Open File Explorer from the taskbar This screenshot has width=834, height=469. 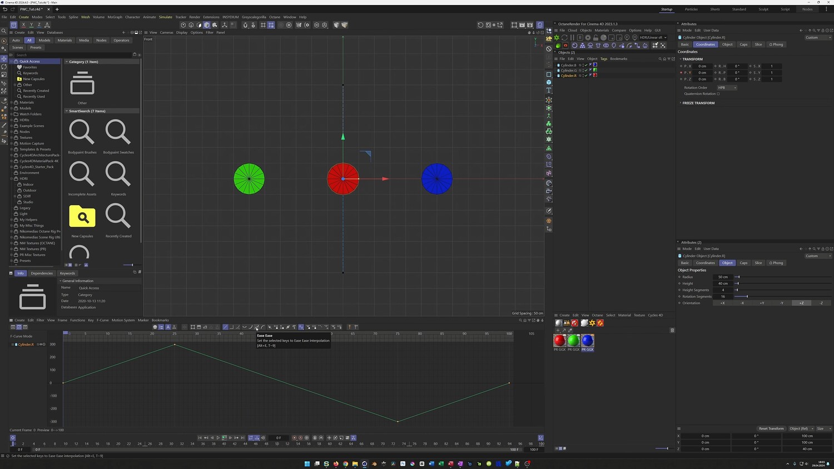pyautogui.click(x=355, y=463)
